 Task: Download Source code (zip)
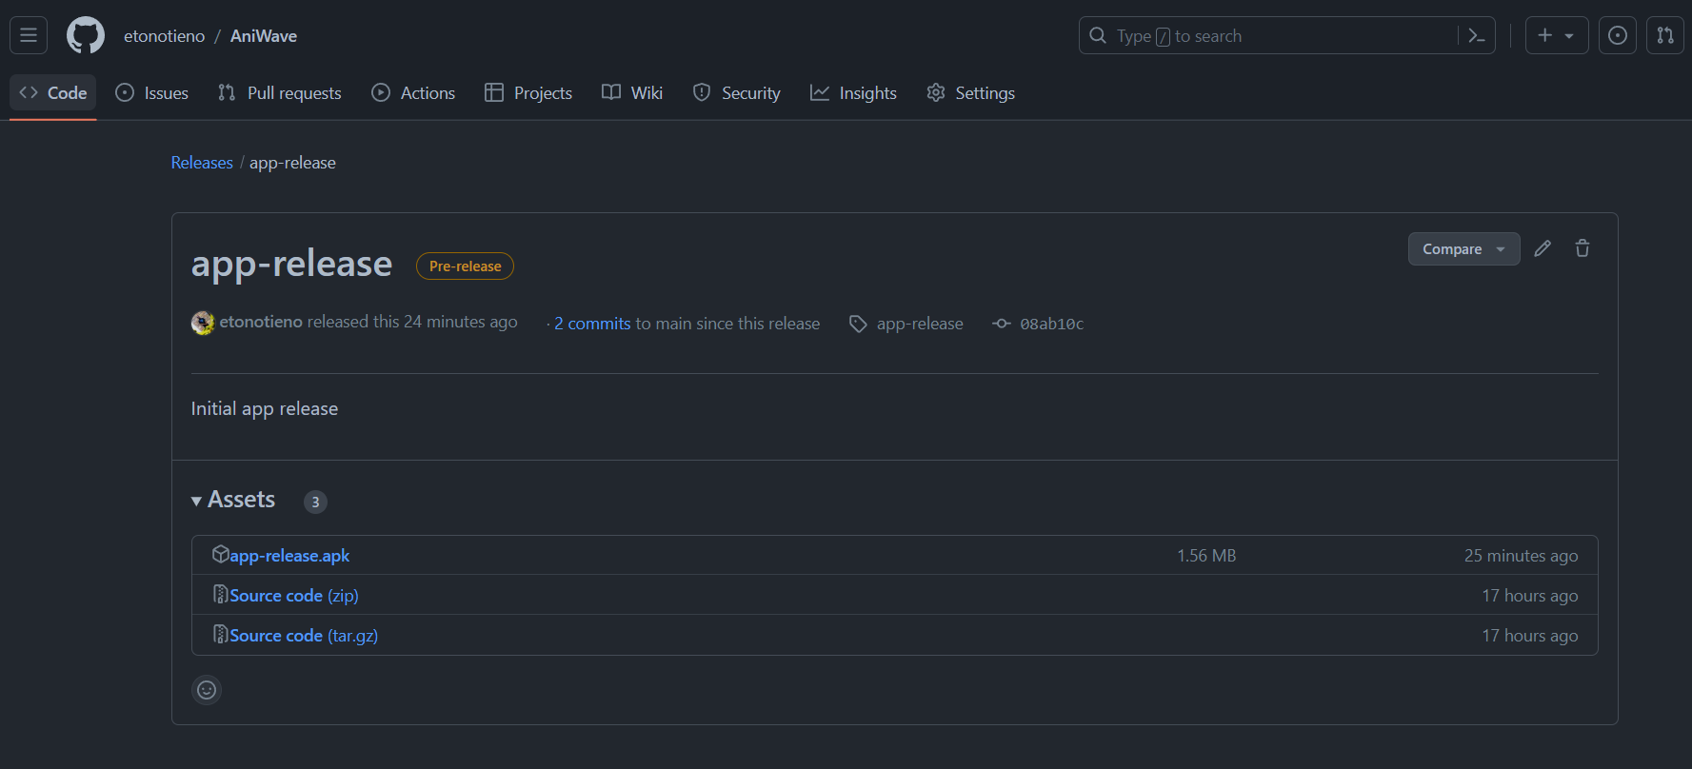tap(294, 595)
